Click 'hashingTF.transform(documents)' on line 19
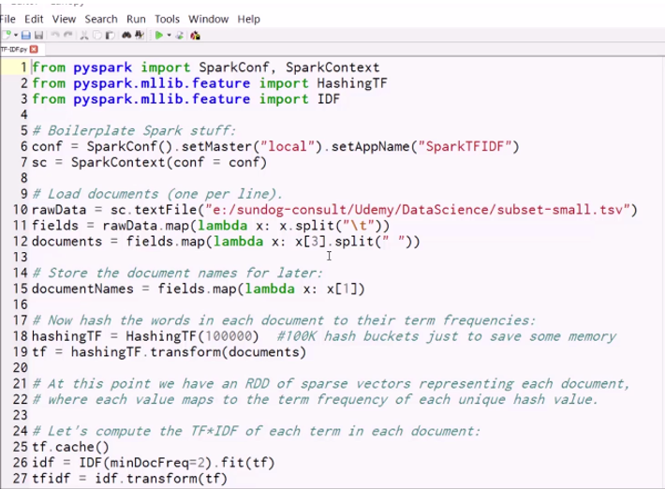Viewport: 665px width, 489px height. [188, 352]
